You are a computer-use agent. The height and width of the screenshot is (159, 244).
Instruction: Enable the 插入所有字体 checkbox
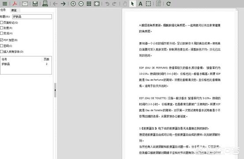click(2, 51)
